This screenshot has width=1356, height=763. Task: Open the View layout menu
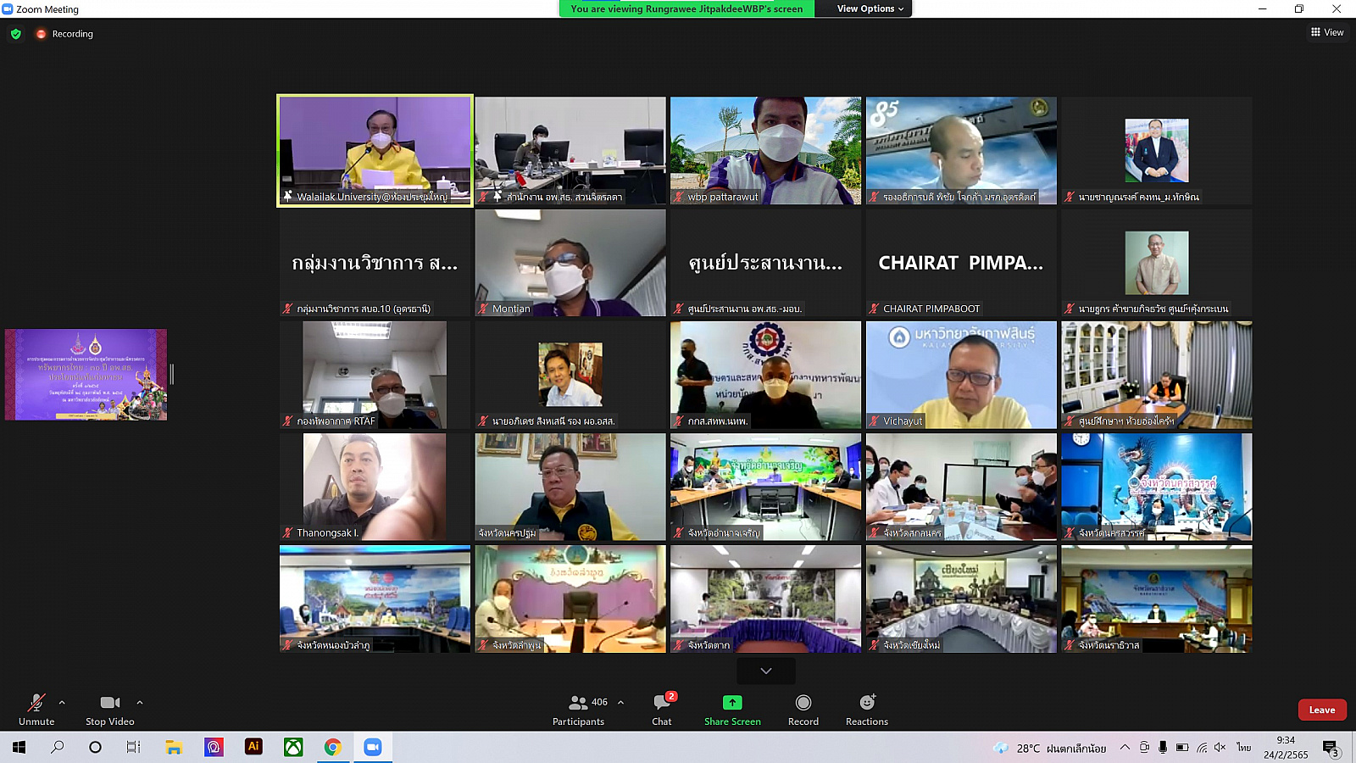coord(1327,32)
